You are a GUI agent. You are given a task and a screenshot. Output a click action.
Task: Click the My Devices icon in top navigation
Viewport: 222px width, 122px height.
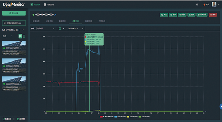[x=32, y=5]
